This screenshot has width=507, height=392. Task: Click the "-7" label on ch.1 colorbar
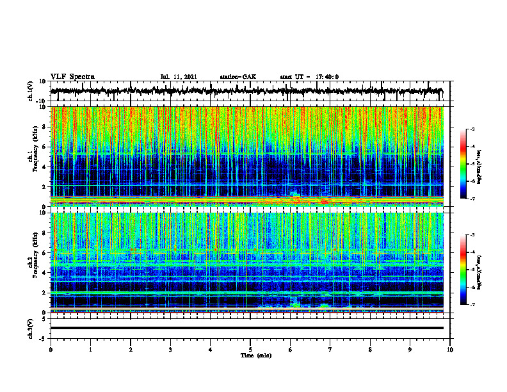(x=472, y=199)
